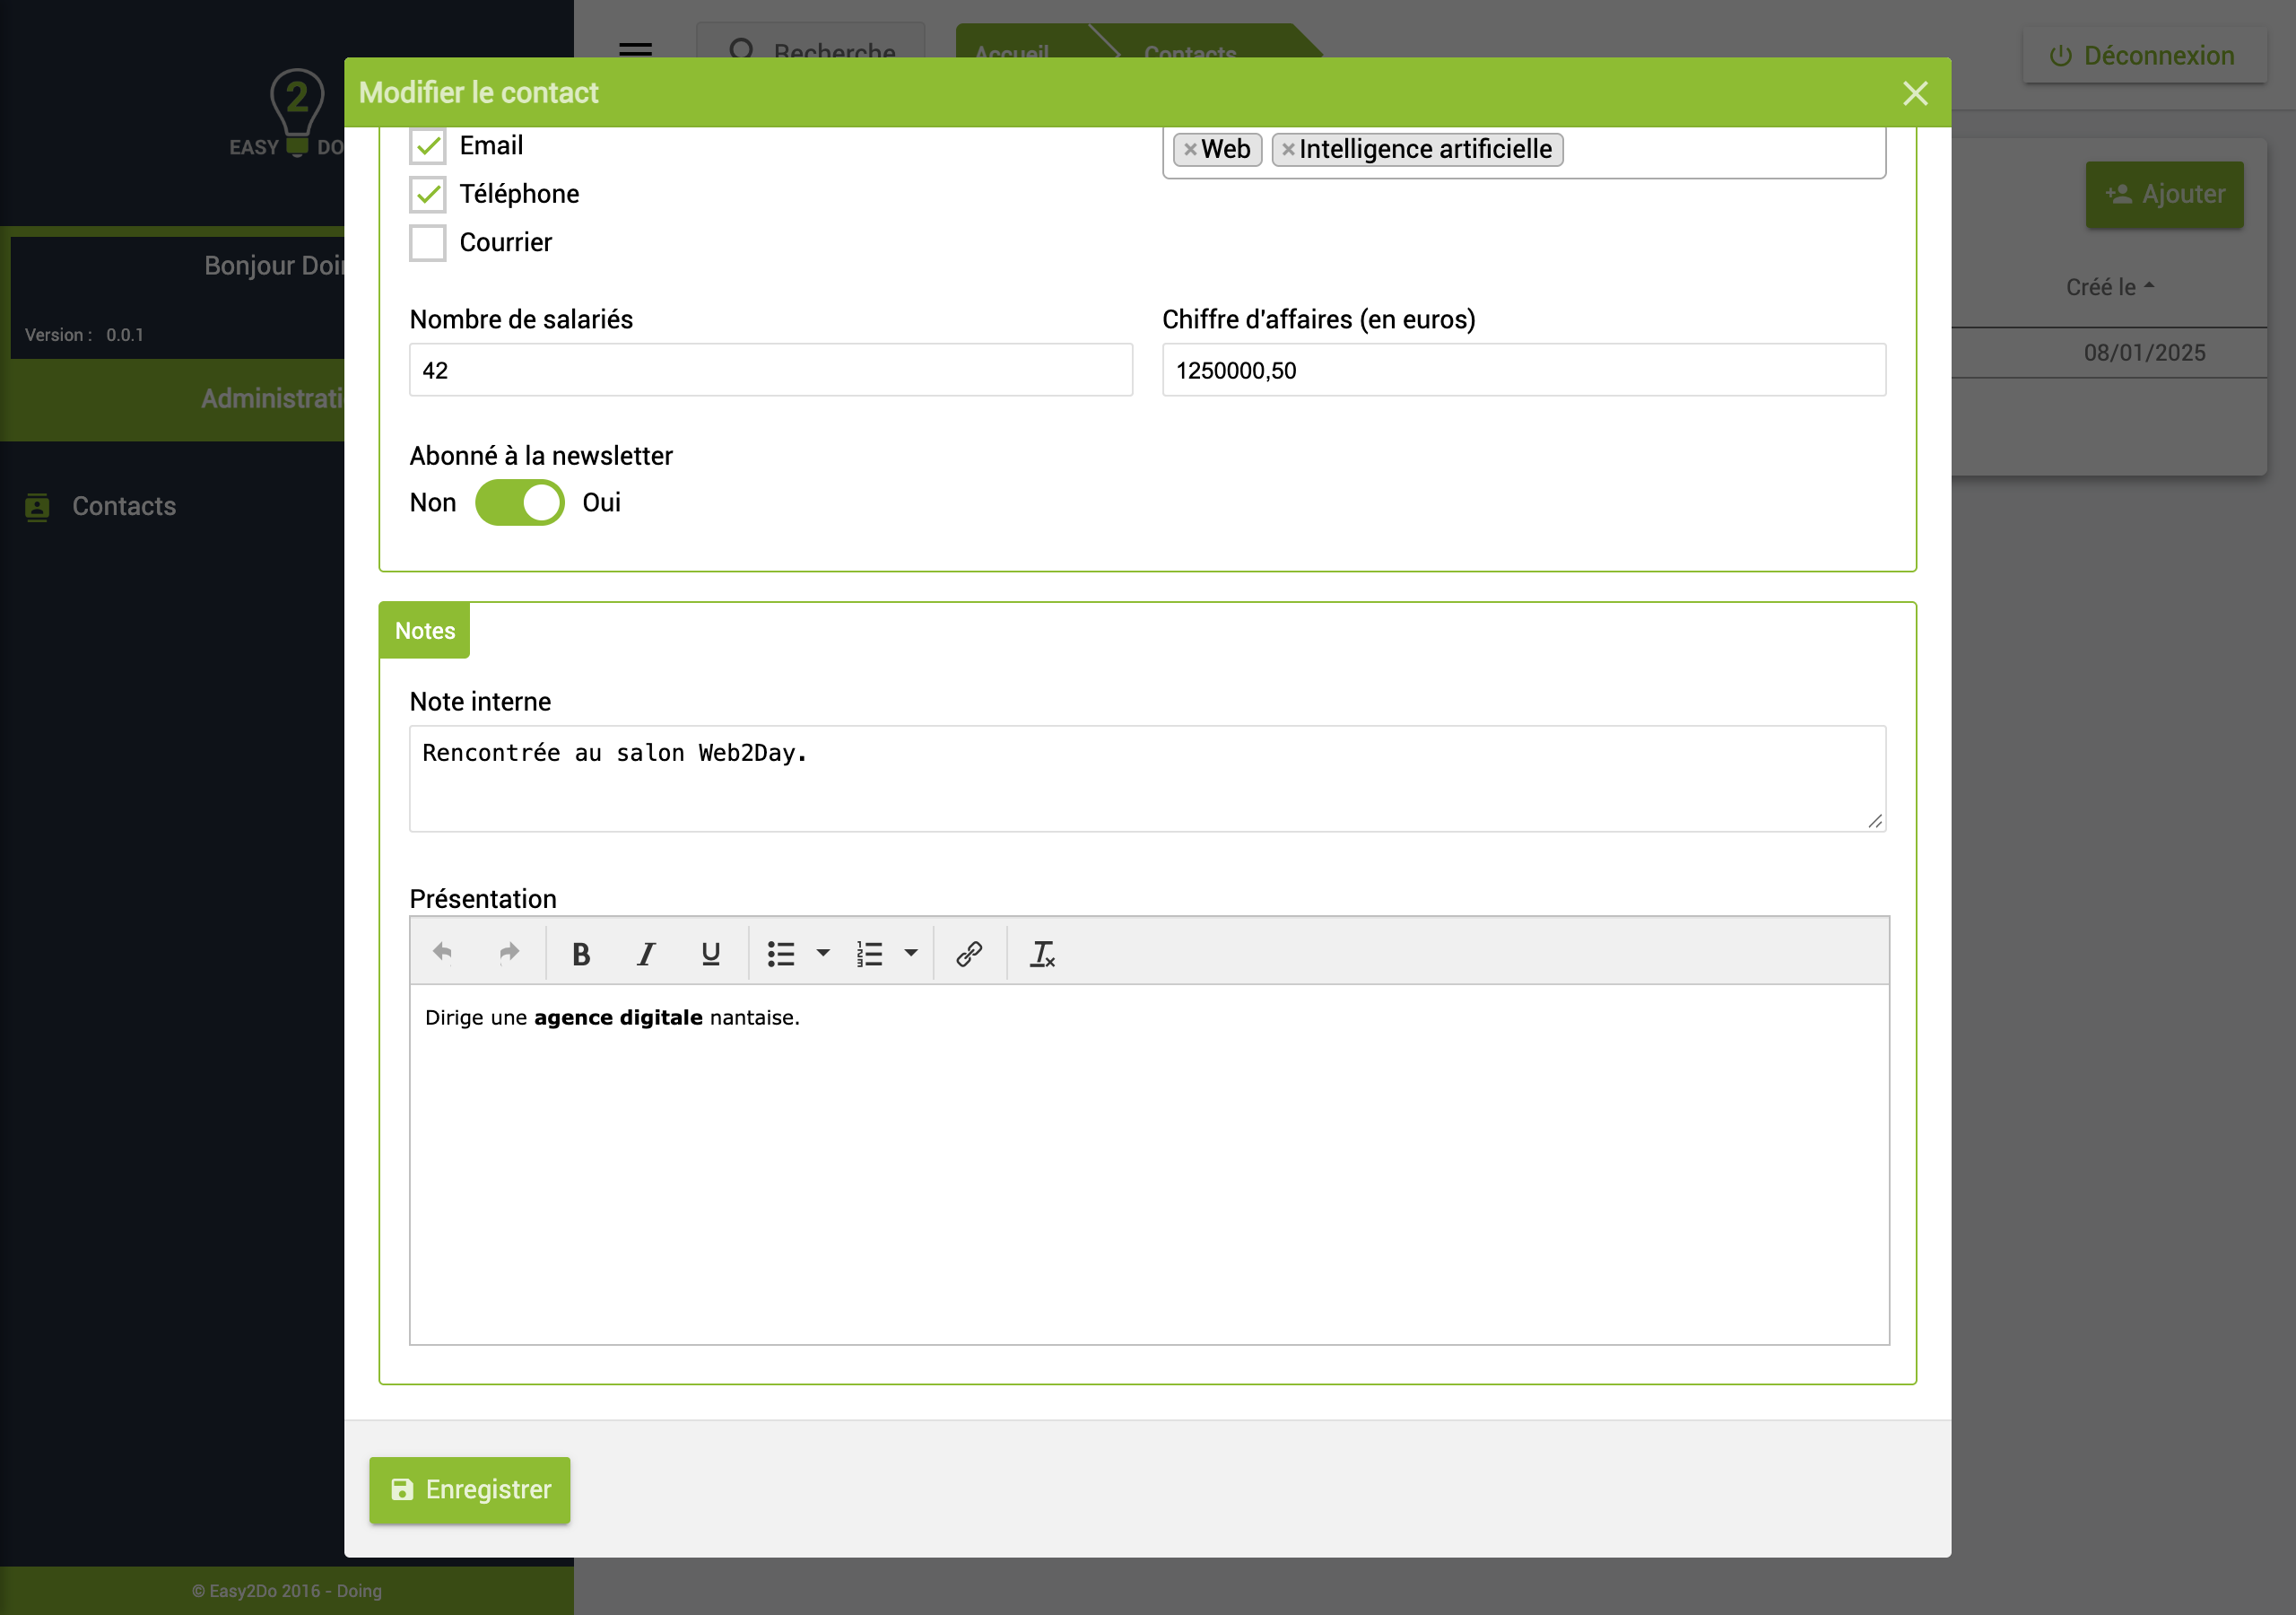This screenshot has height=1615, width=2296.
Task: Toggle the newsletter subscription switch
Action: pos(520,502)
